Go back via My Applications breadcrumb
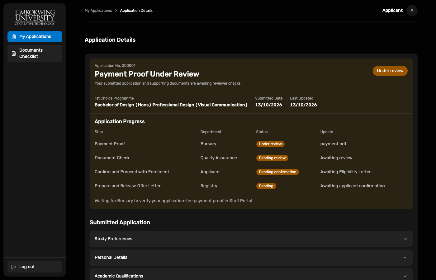Screen dimensions: 436x280 click(98, 11)
